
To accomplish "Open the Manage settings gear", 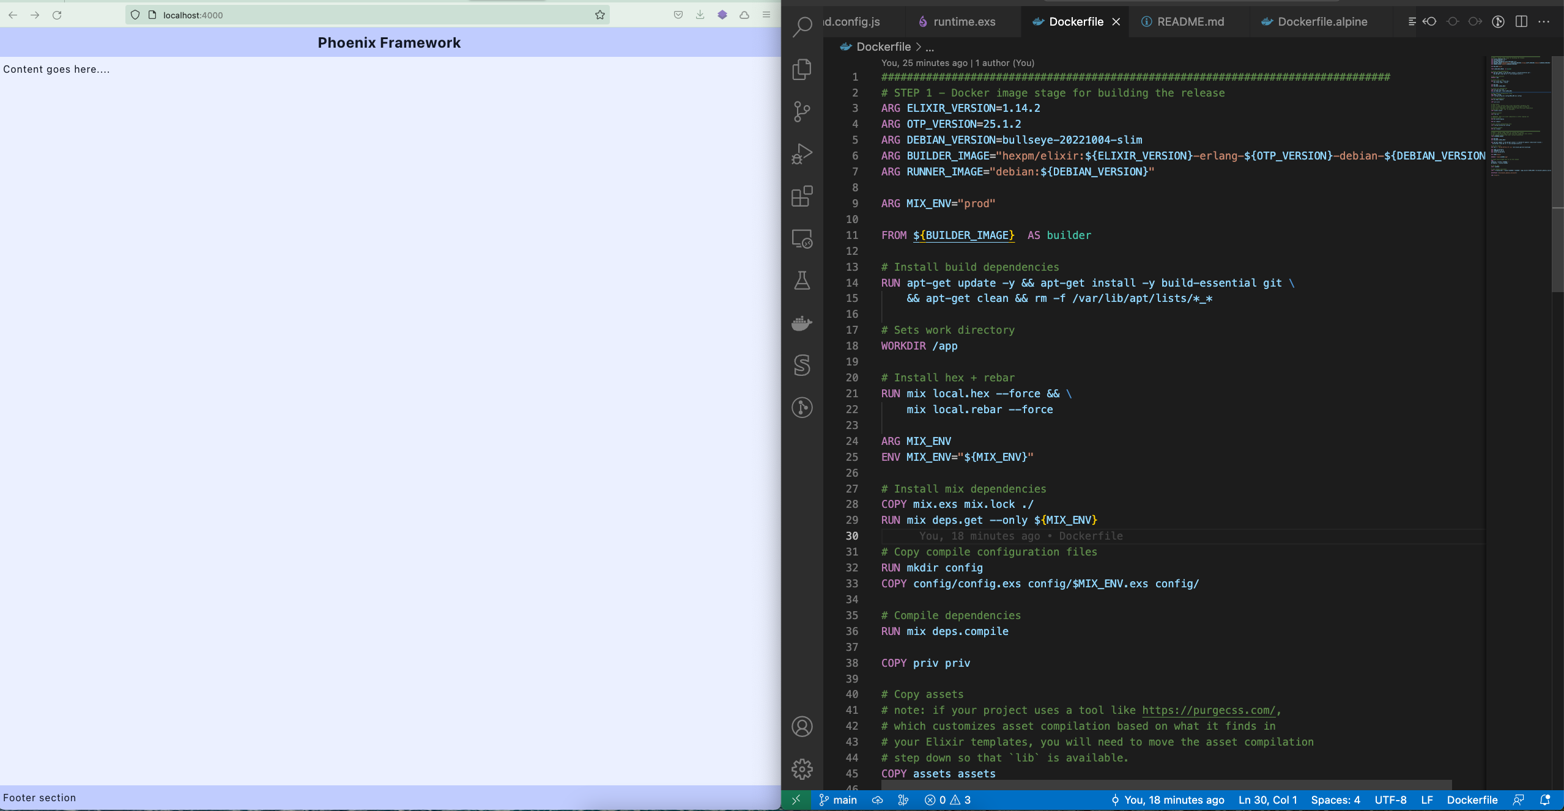I will pyautogui.click(x=802, y=769).
